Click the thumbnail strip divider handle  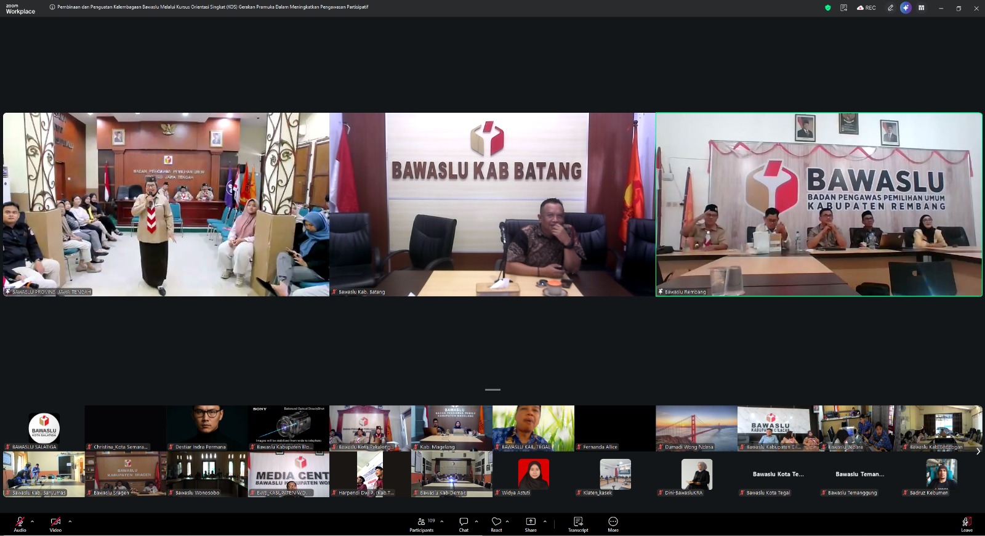(x=492, y=390)
